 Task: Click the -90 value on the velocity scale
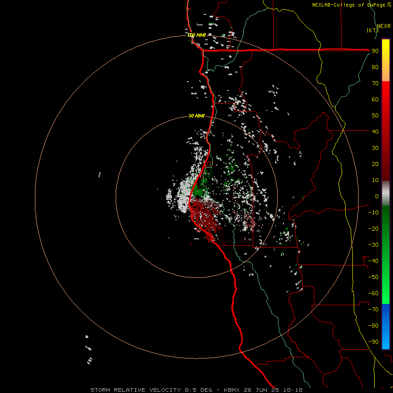[x=373, y=342]
